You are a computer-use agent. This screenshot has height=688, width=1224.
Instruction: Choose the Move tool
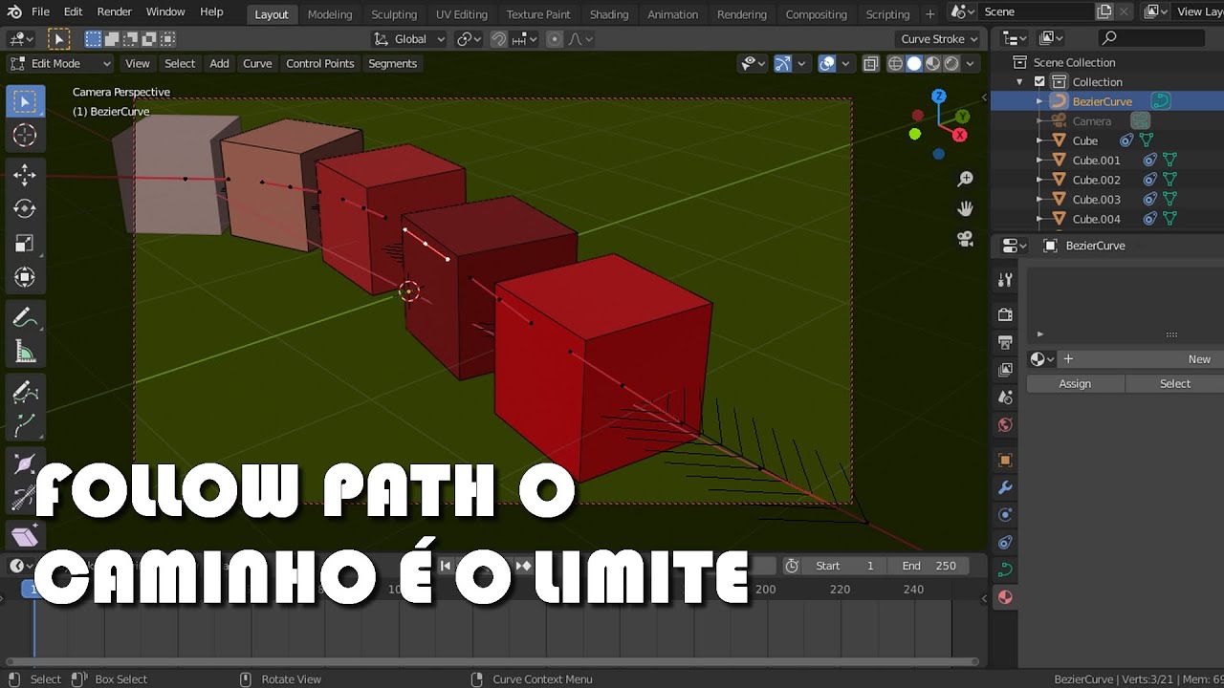pos(25,174)
